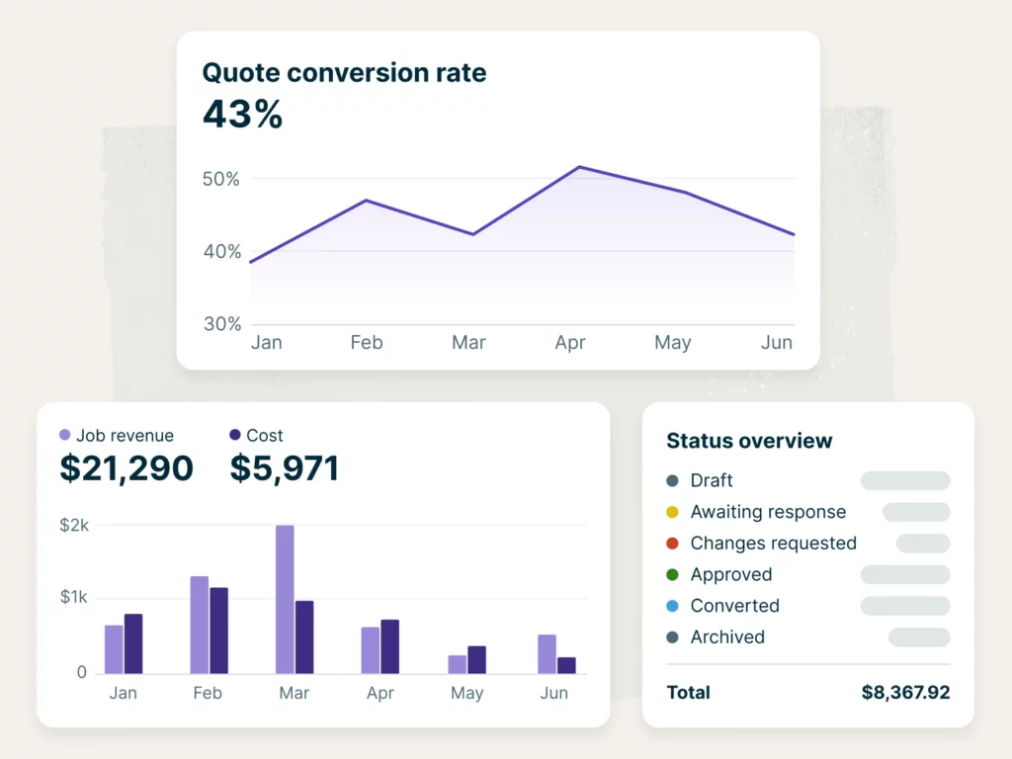Click the February cost bar
This screenshot has width=1012, height=759.
[x=218, y=631]
